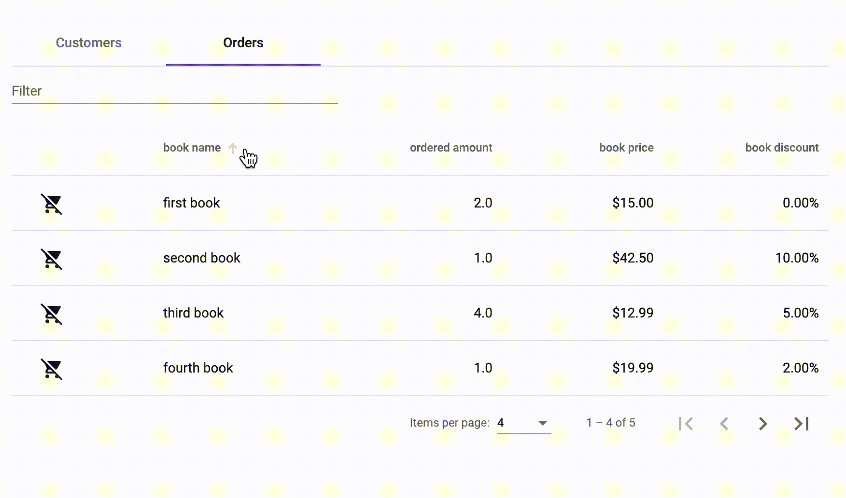The image size is (846, 498).
Task: Jump to the last page
Action: tap(802, 424)
